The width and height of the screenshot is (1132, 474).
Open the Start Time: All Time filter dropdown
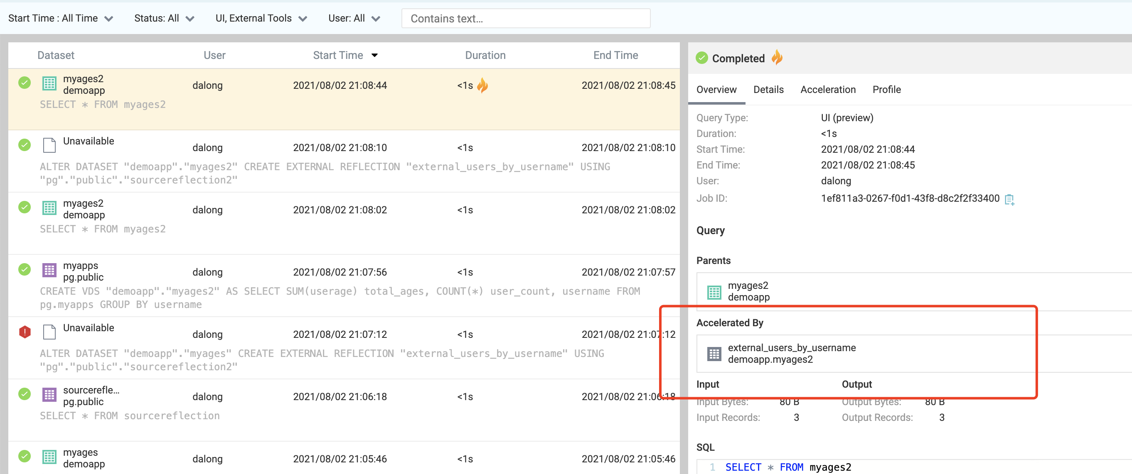point(61,18)
